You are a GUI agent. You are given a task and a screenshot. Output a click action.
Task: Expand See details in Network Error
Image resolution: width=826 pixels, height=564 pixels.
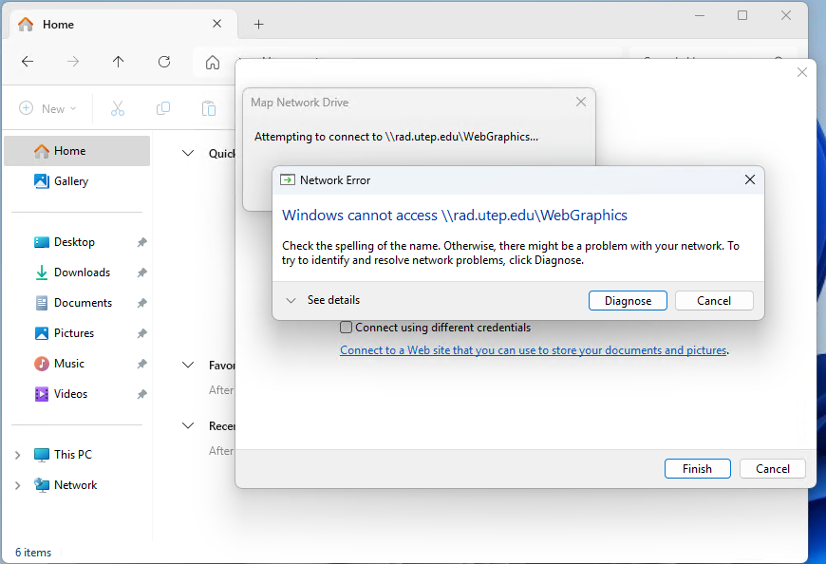click(323, 300)
